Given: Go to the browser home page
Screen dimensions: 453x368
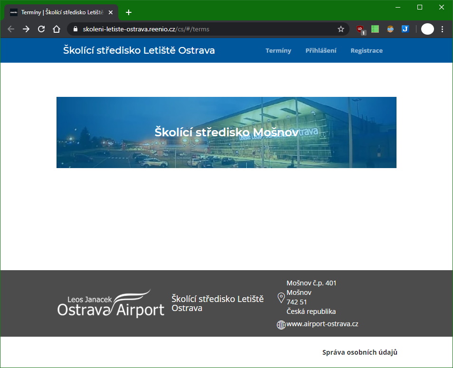Looking at the screenshot, I should [x=57, y=29].
